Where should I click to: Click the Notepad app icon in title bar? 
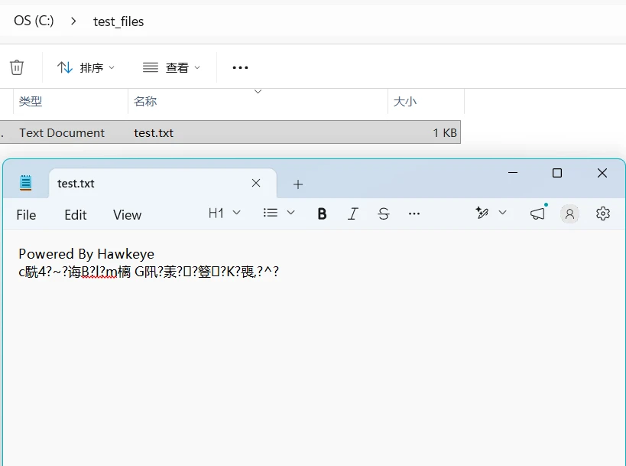point(25,183)
